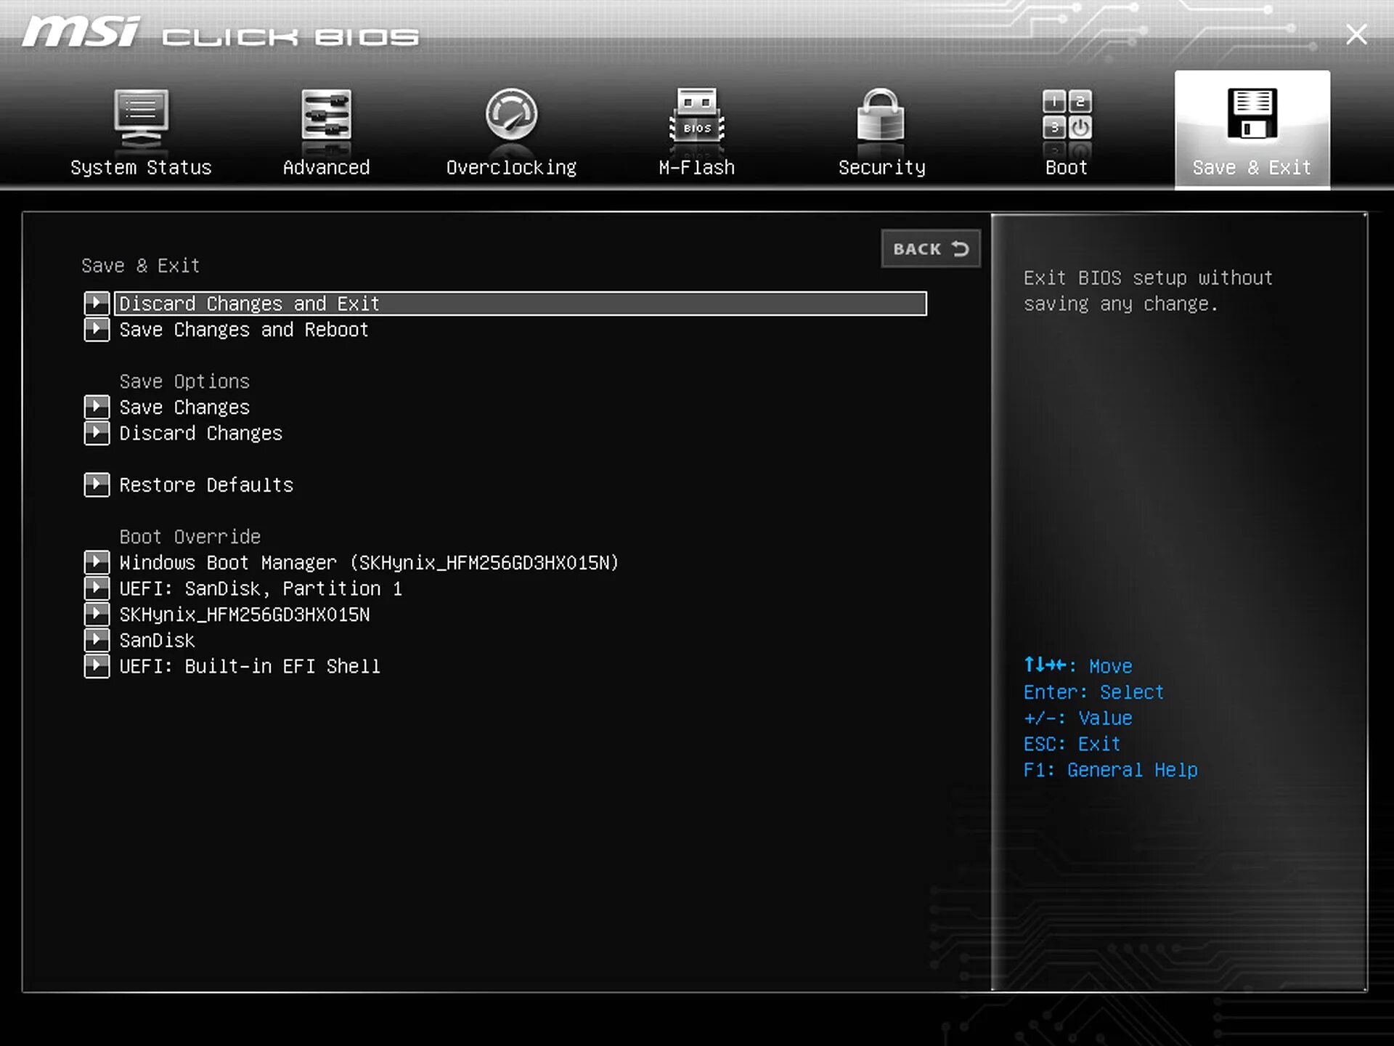This screenshot has height=1046, width=1394.
Task: Click the Boot number keys icon
Action: 1067,116
